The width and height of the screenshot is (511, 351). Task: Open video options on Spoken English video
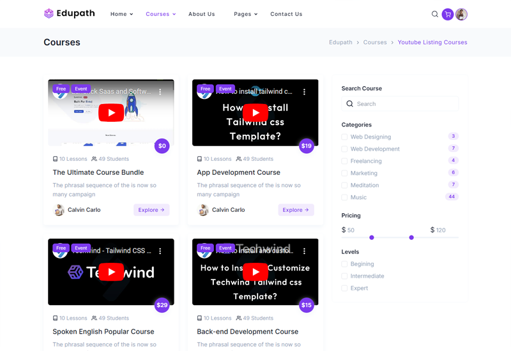[x=160, y=251]
